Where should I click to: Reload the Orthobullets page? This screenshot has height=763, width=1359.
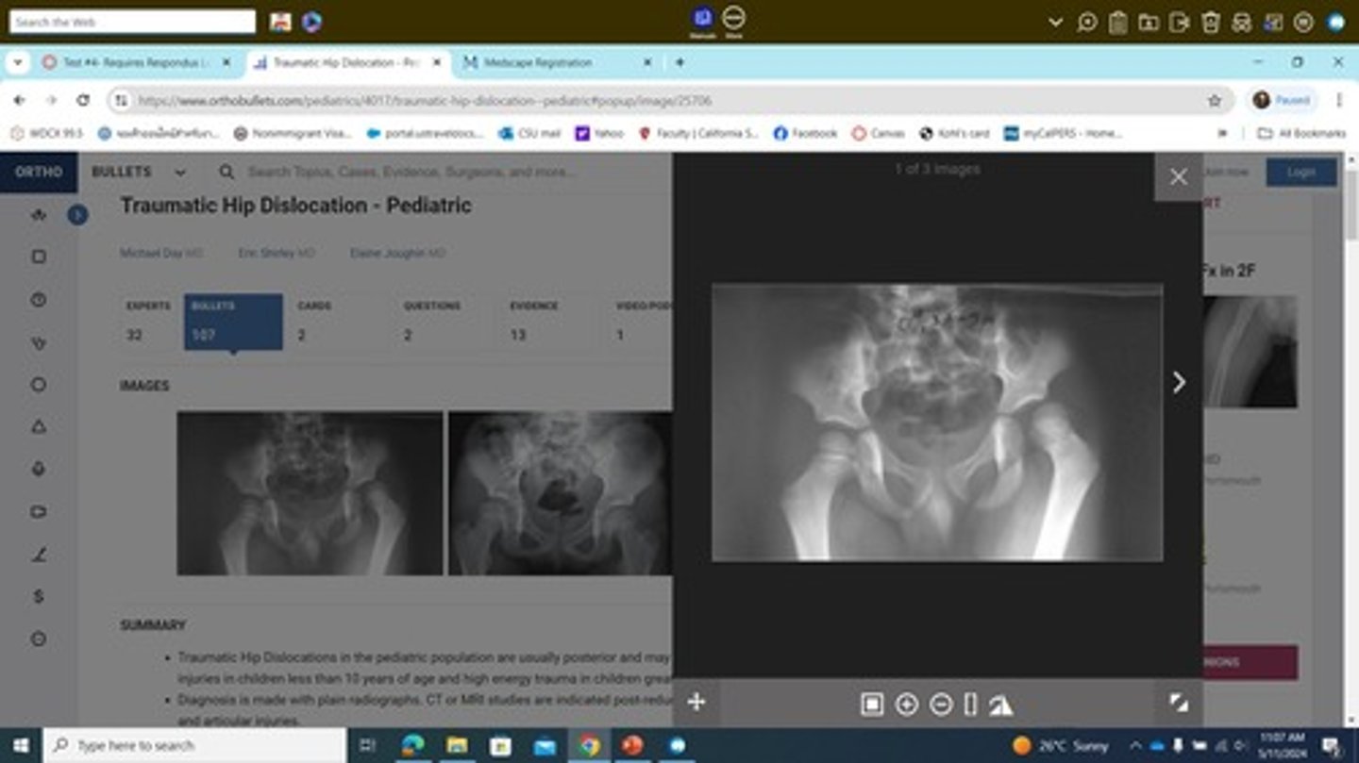click(83, 101)
